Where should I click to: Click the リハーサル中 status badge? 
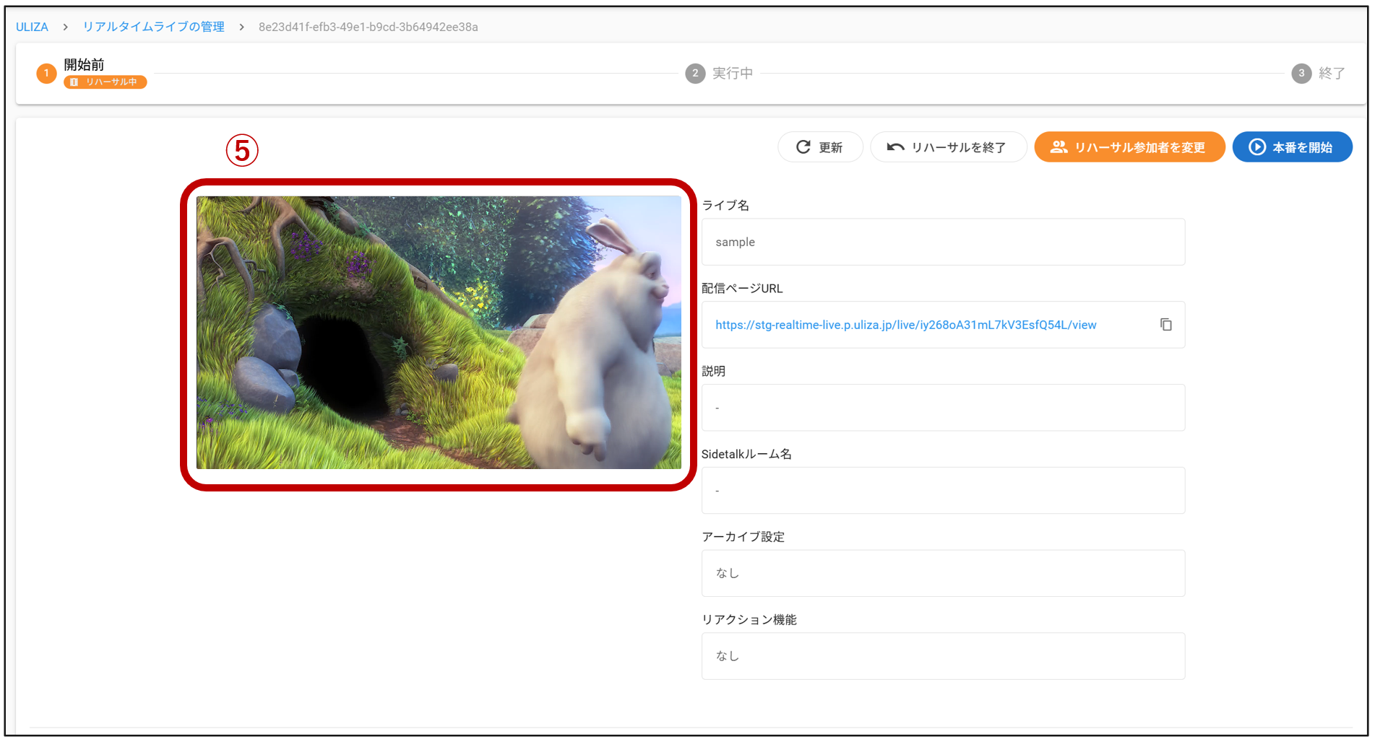coord(105,82)
